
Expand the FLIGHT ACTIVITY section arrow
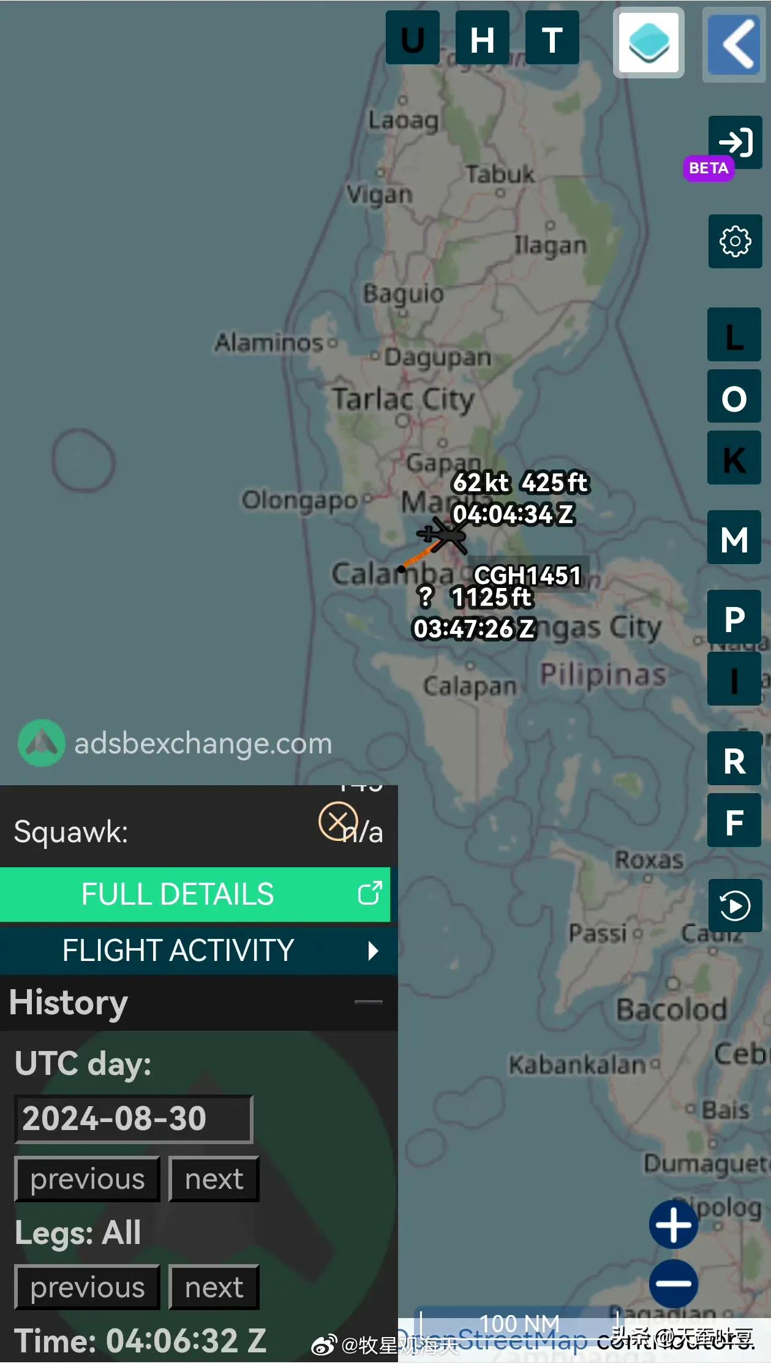373,951
